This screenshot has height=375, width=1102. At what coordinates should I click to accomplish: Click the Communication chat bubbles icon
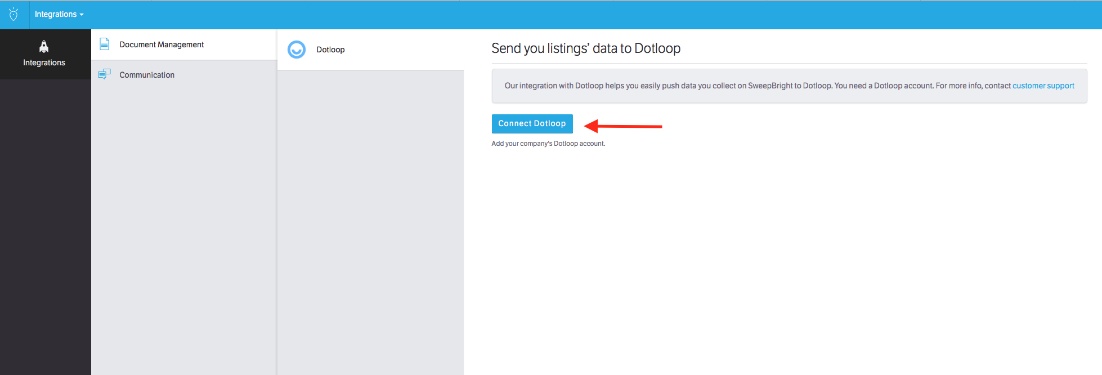coord(104,74)
